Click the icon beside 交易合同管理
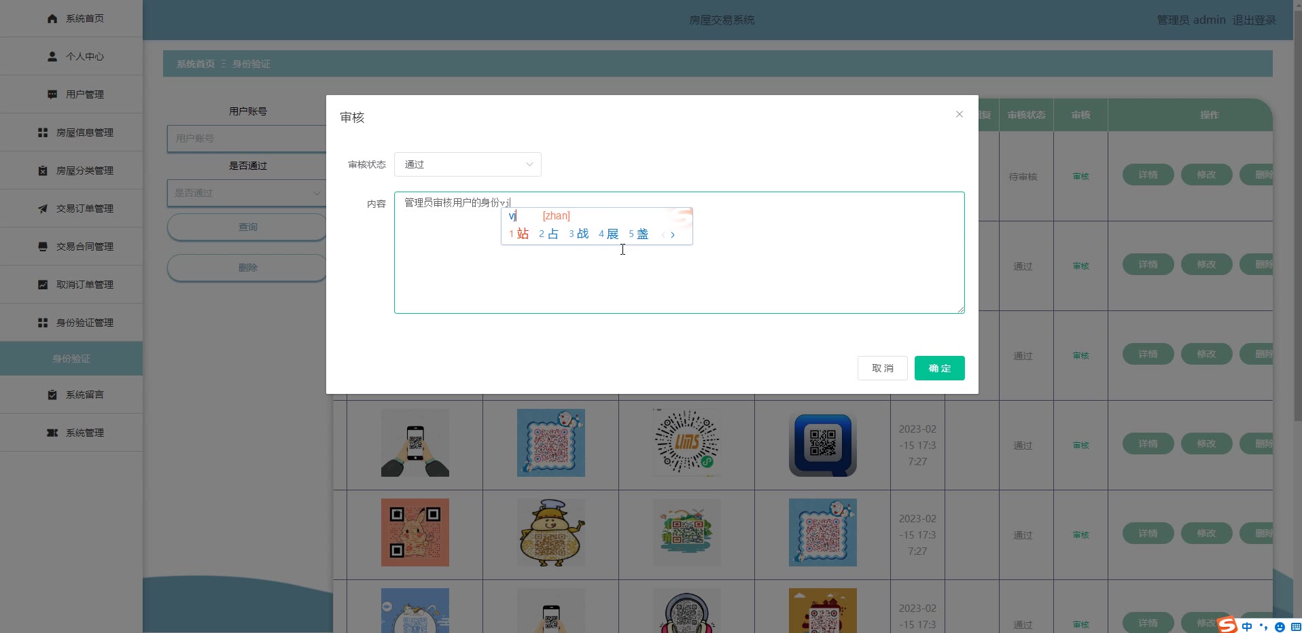 [43, 247]
